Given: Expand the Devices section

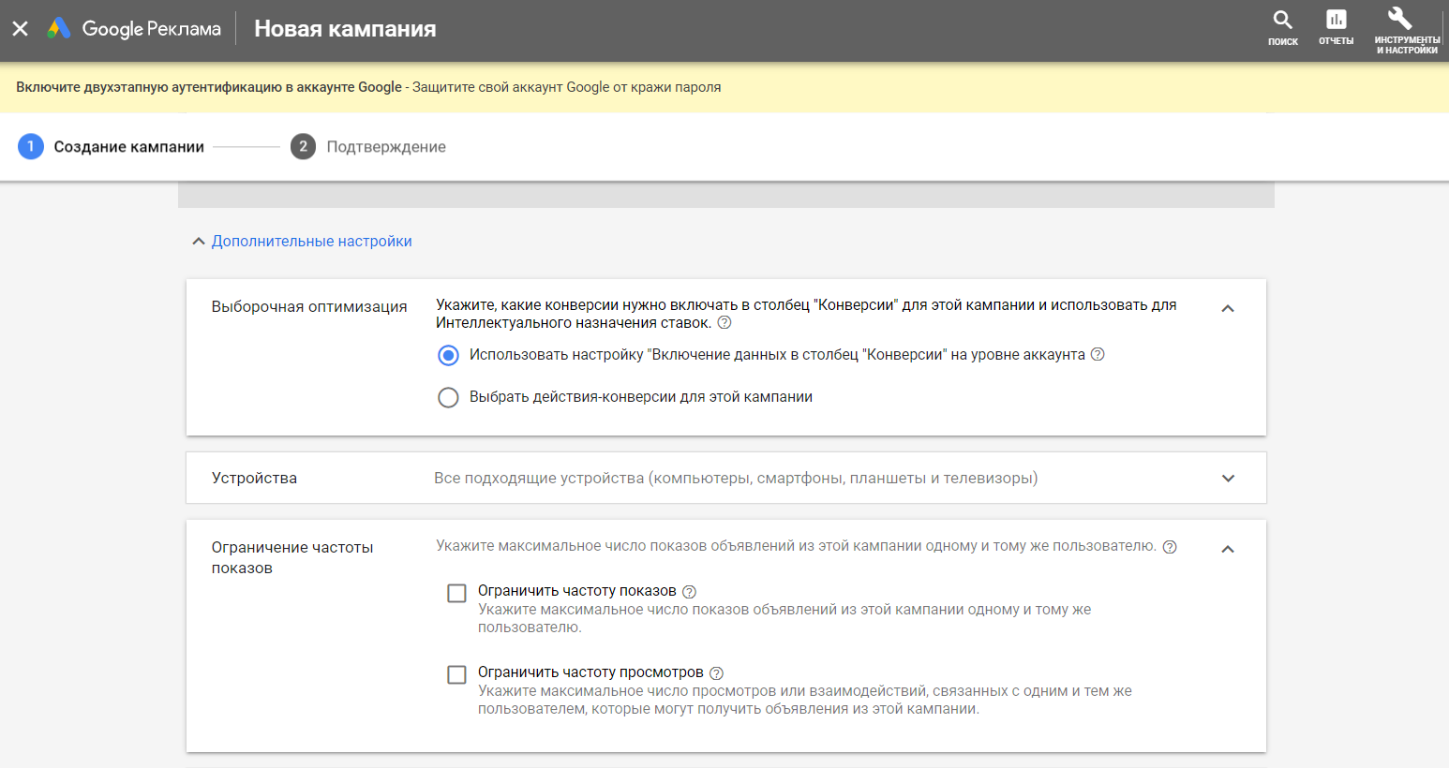Looking at the screenshot, I should point(1228,479).
